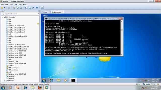Viewport: 161px width, 90px height.
Task: Open the snapshot manager toolbar icon
Action: [21, 8]
